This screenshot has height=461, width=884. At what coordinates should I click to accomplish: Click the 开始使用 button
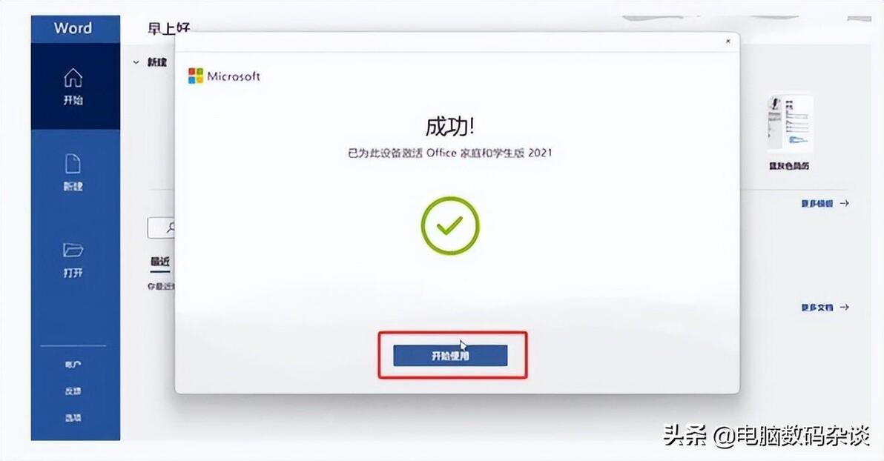pyautogui.click(x=450, y=356)
